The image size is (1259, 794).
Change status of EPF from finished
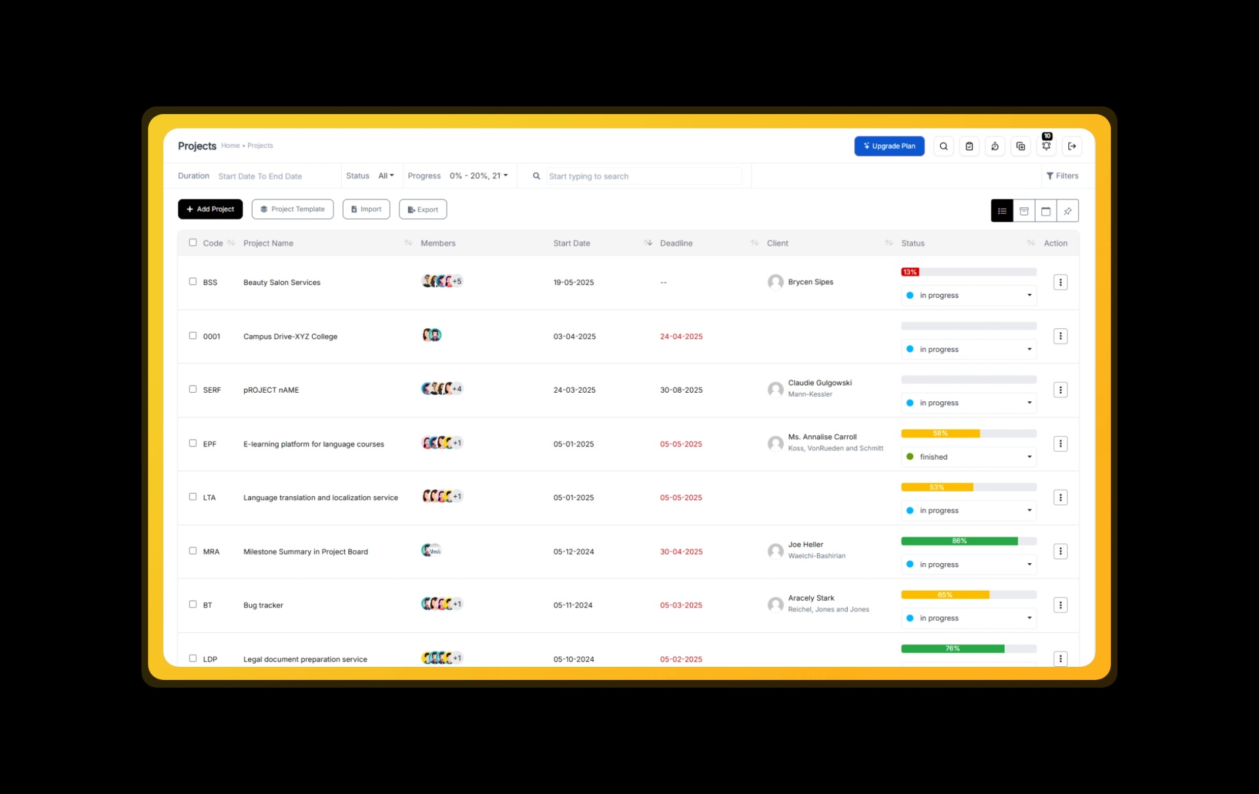pyautogui.click(x=969, y=457)
